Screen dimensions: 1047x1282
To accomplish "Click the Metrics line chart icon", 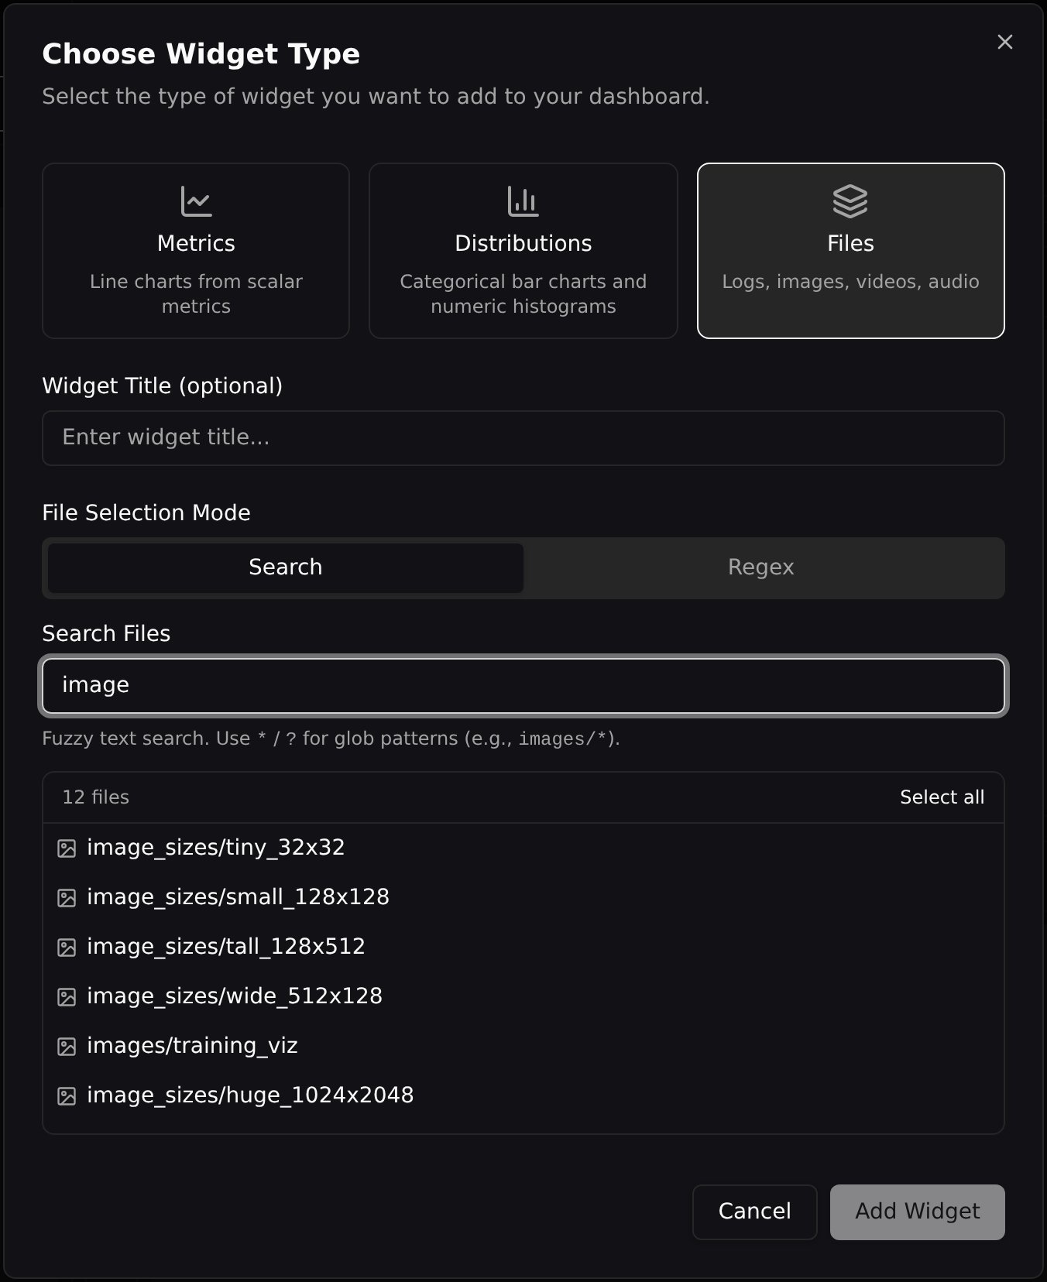I will (196, 201).
